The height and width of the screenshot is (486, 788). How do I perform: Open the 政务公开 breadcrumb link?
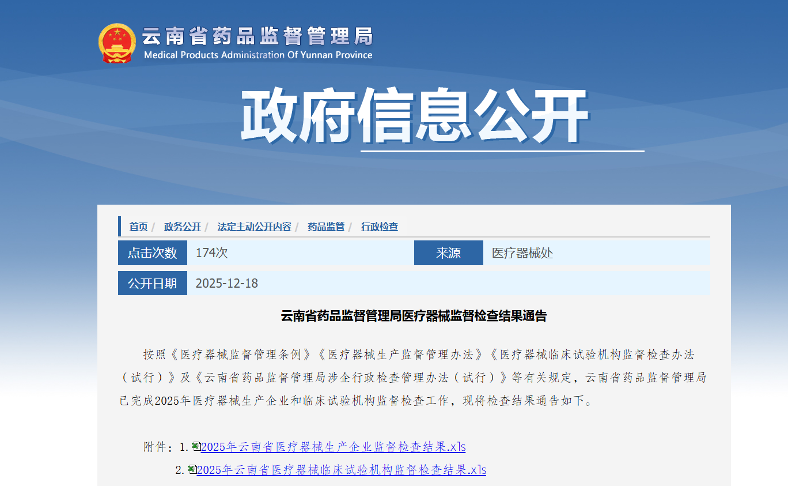[x=183, y=227]
